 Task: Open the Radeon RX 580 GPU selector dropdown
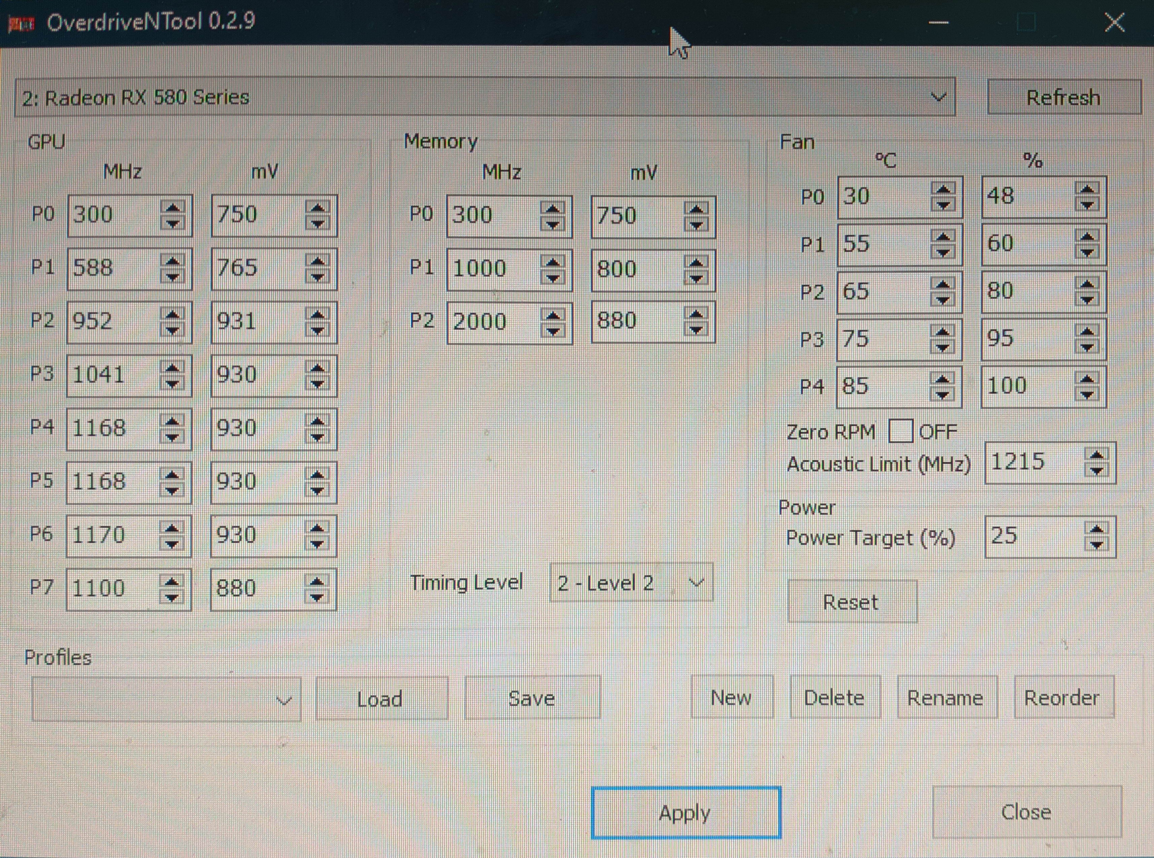click(938, 97)
